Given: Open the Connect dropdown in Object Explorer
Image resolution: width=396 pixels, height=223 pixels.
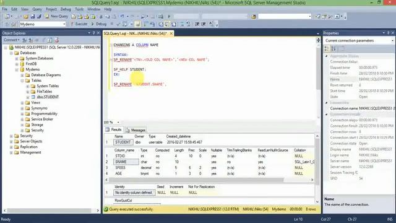Looking at the screenshot, I should tap(11, 40).
